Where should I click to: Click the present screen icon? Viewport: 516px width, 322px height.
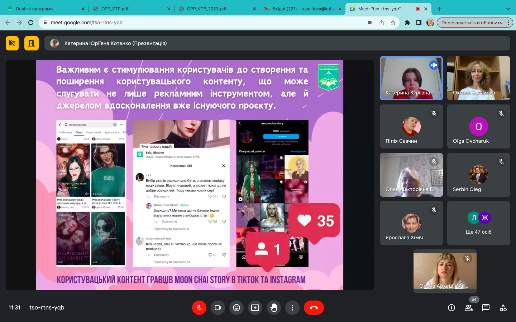click(255, 308)
